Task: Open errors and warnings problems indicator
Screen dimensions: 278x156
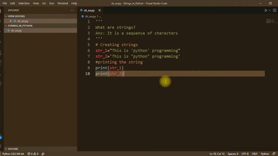Action: pyautogui.click(x=33, y=154)
